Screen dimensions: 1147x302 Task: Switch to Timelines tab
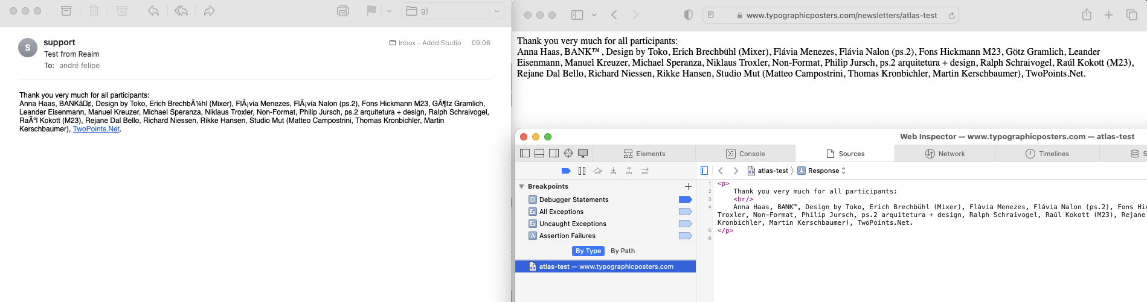pos(1047,154)
